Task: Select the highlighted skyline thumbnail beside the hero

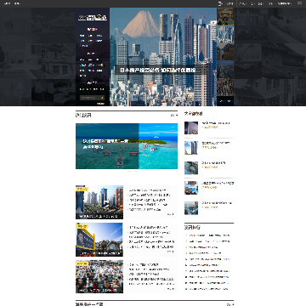Action: pyautogui.click(x=225, y=34)
